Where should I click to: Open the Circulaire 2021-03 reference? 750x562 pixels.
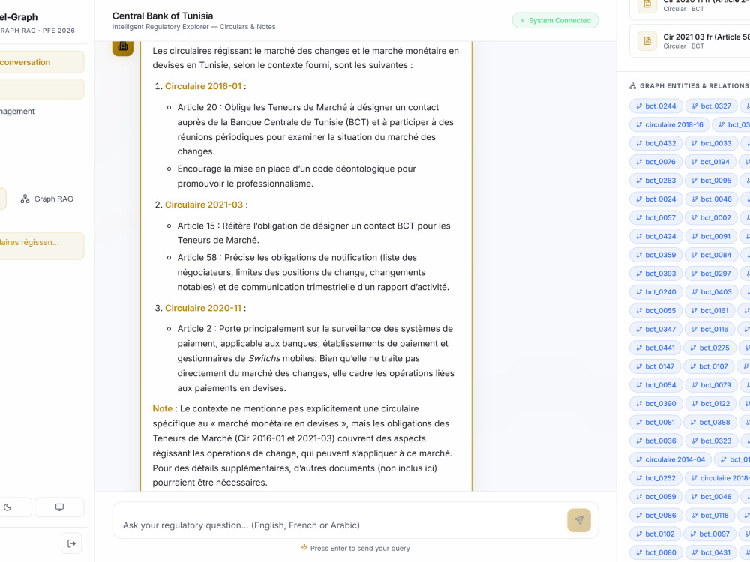coord(204,205)
